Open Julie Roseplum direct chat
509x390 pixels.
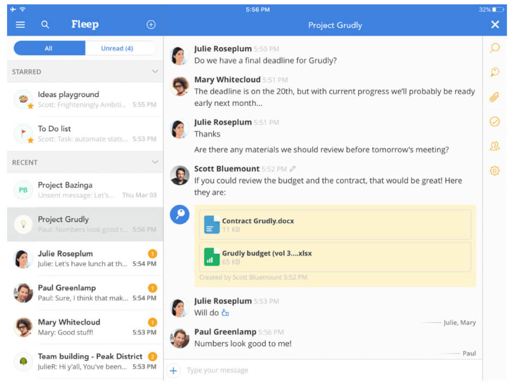point(85,259)
